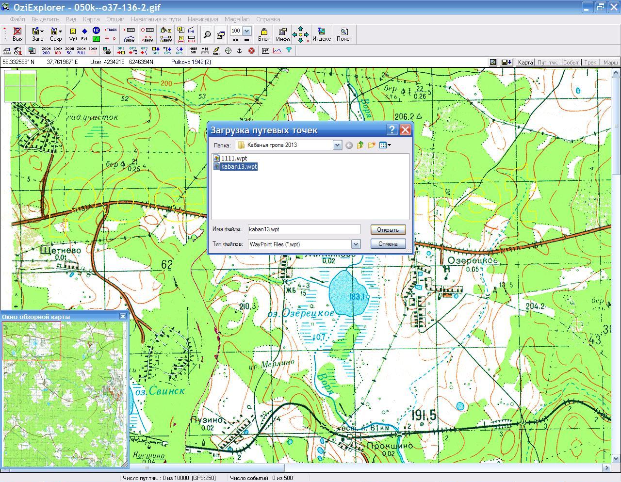Select the file kaban13.wpt in list
This screenshot has height=482, width=621.
pos(235,166)
